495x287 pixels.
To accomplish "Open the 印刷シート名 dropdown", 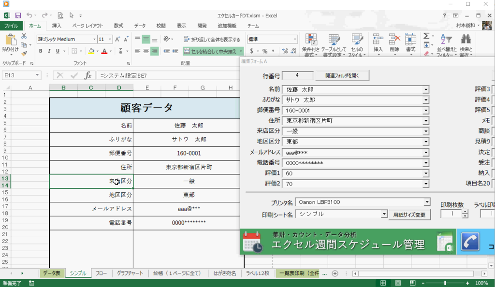I will [383, 214].
